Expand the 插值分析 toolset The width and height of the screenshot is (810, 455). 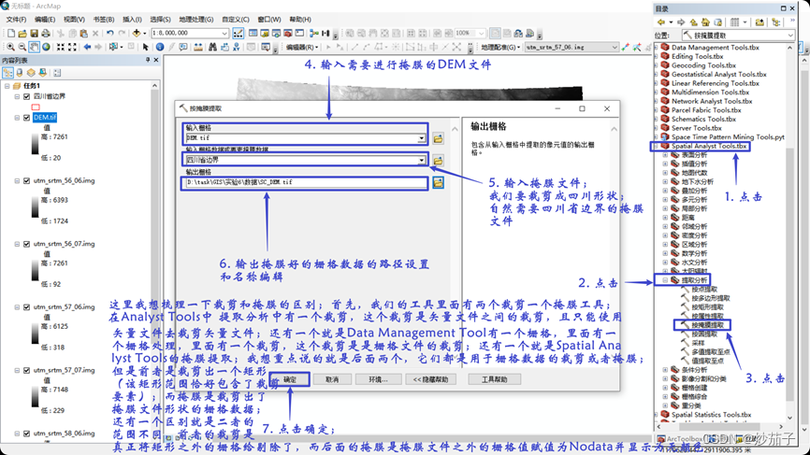click(665, 164)
